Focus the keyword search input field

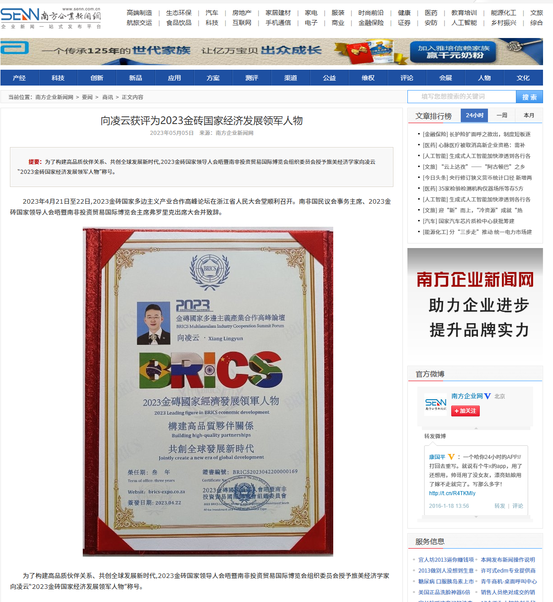click(x=462, y=97)
